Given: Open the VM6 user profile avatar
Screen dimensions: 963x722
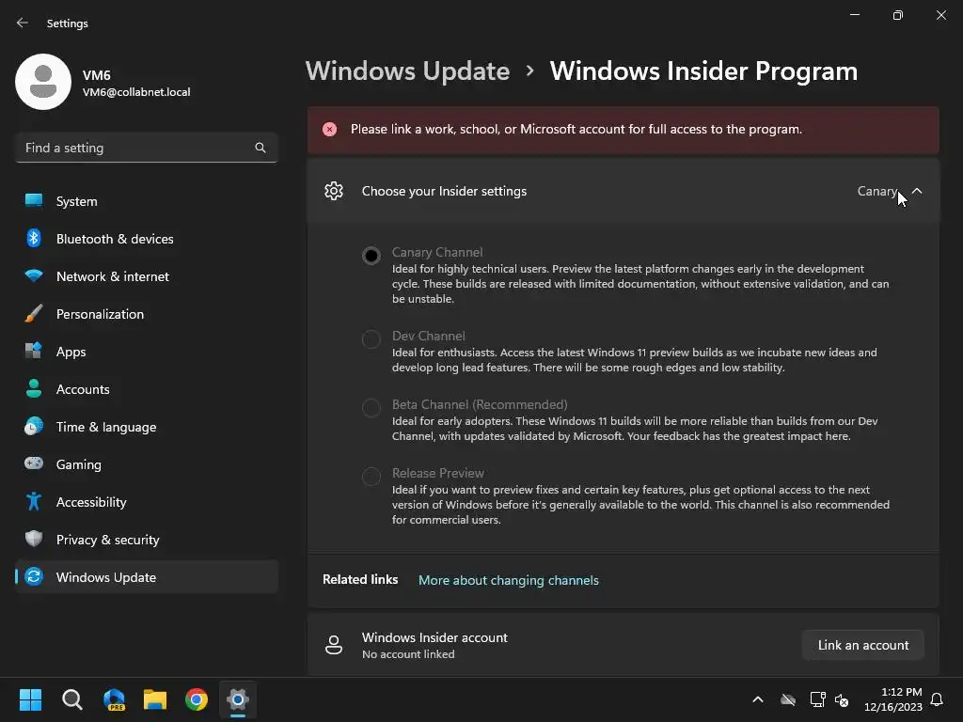Looking at the screenshot, I should [x=43, y=82].
